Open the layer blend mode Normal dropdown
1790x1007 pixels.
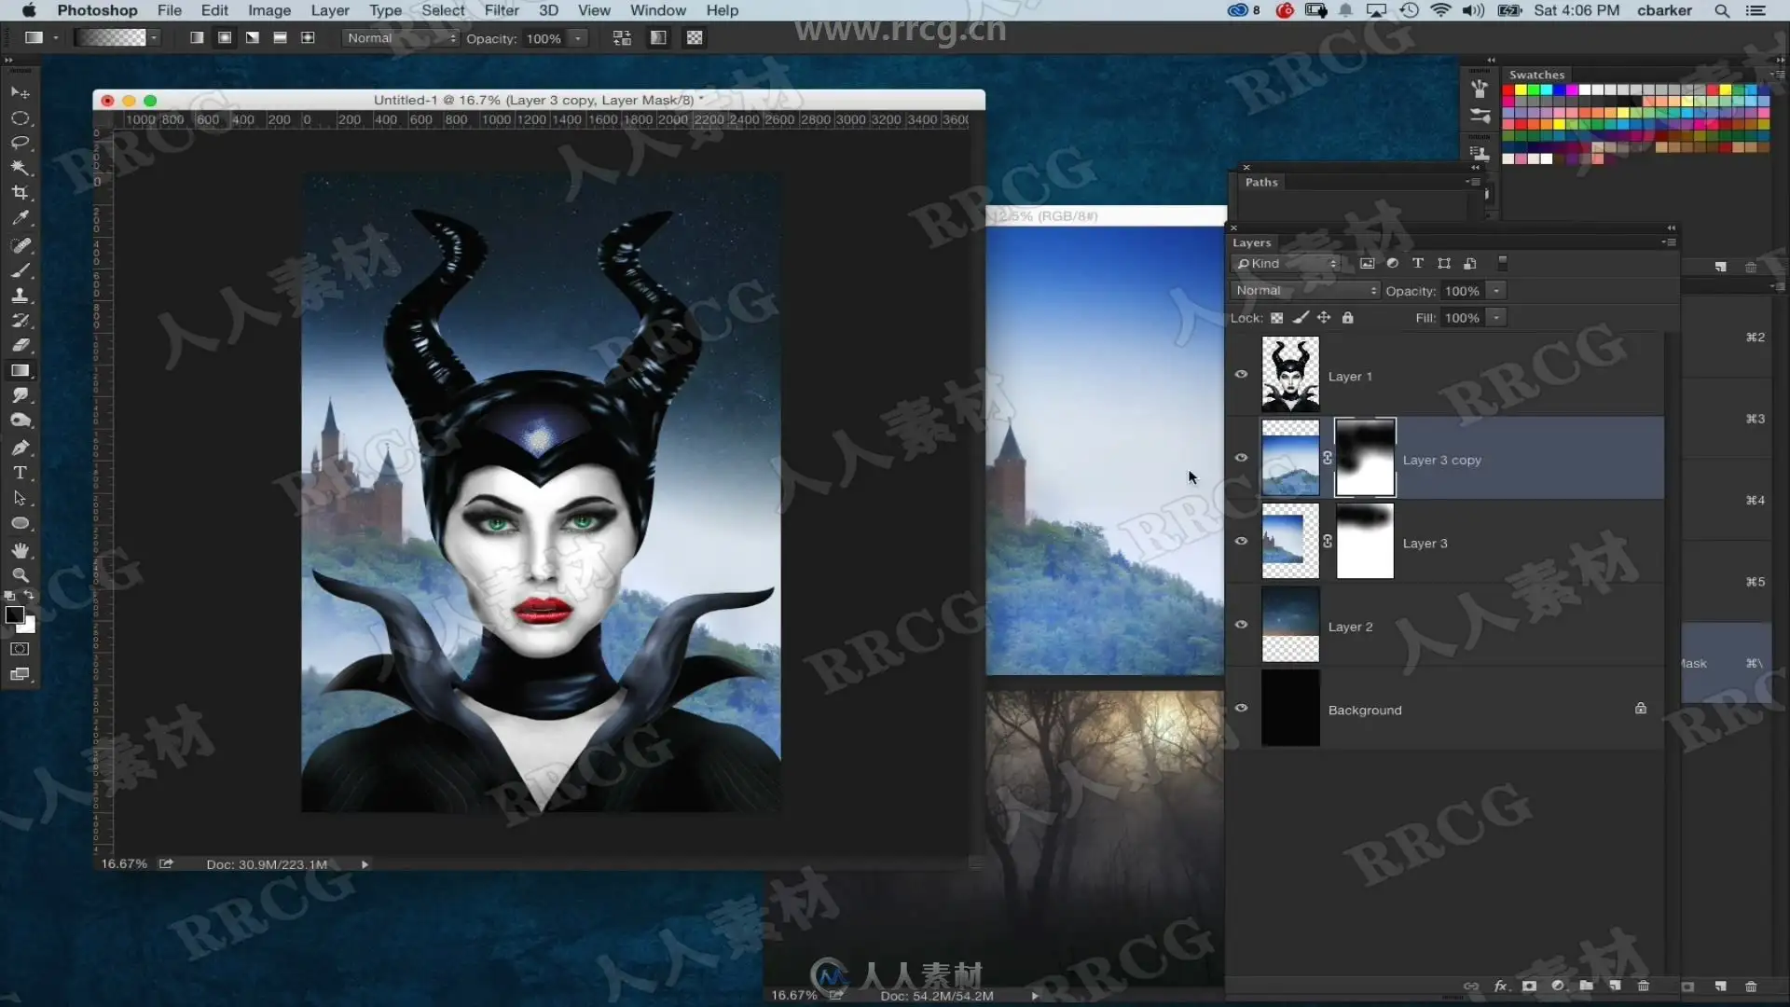pyautogui.click(x=1304, y=291)
